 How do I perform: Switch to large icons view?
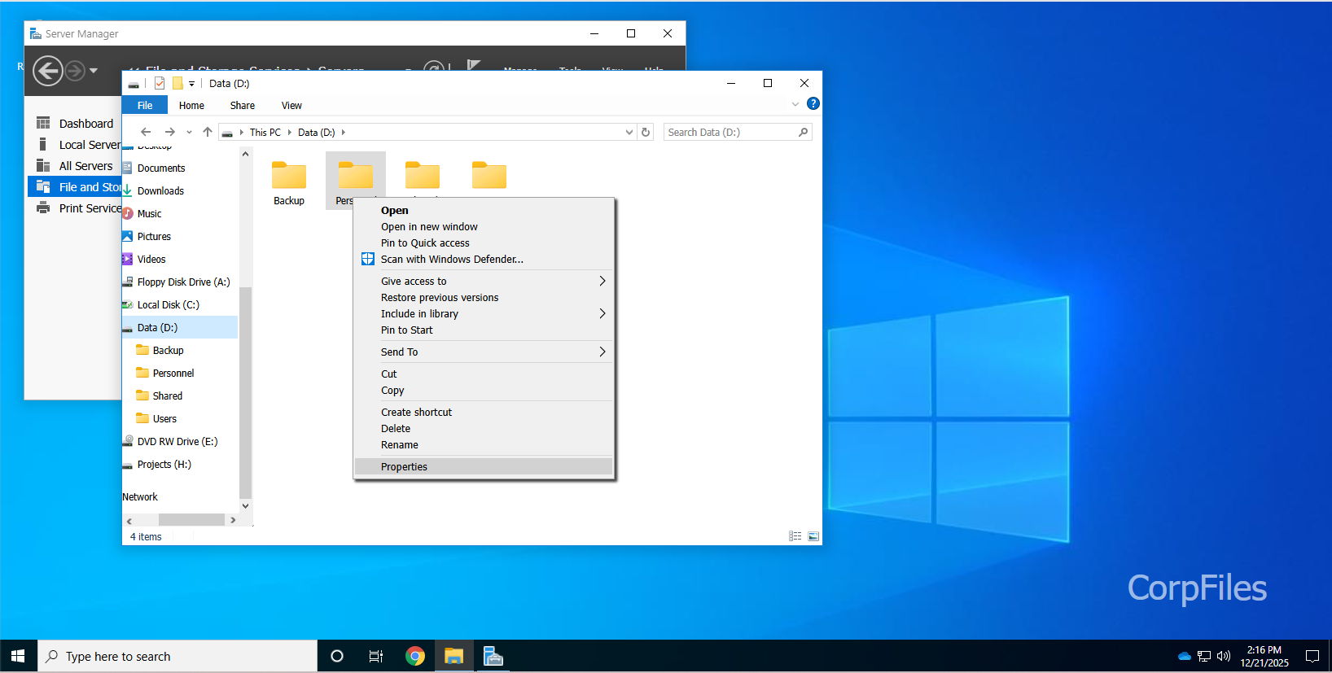click(813, 536)
